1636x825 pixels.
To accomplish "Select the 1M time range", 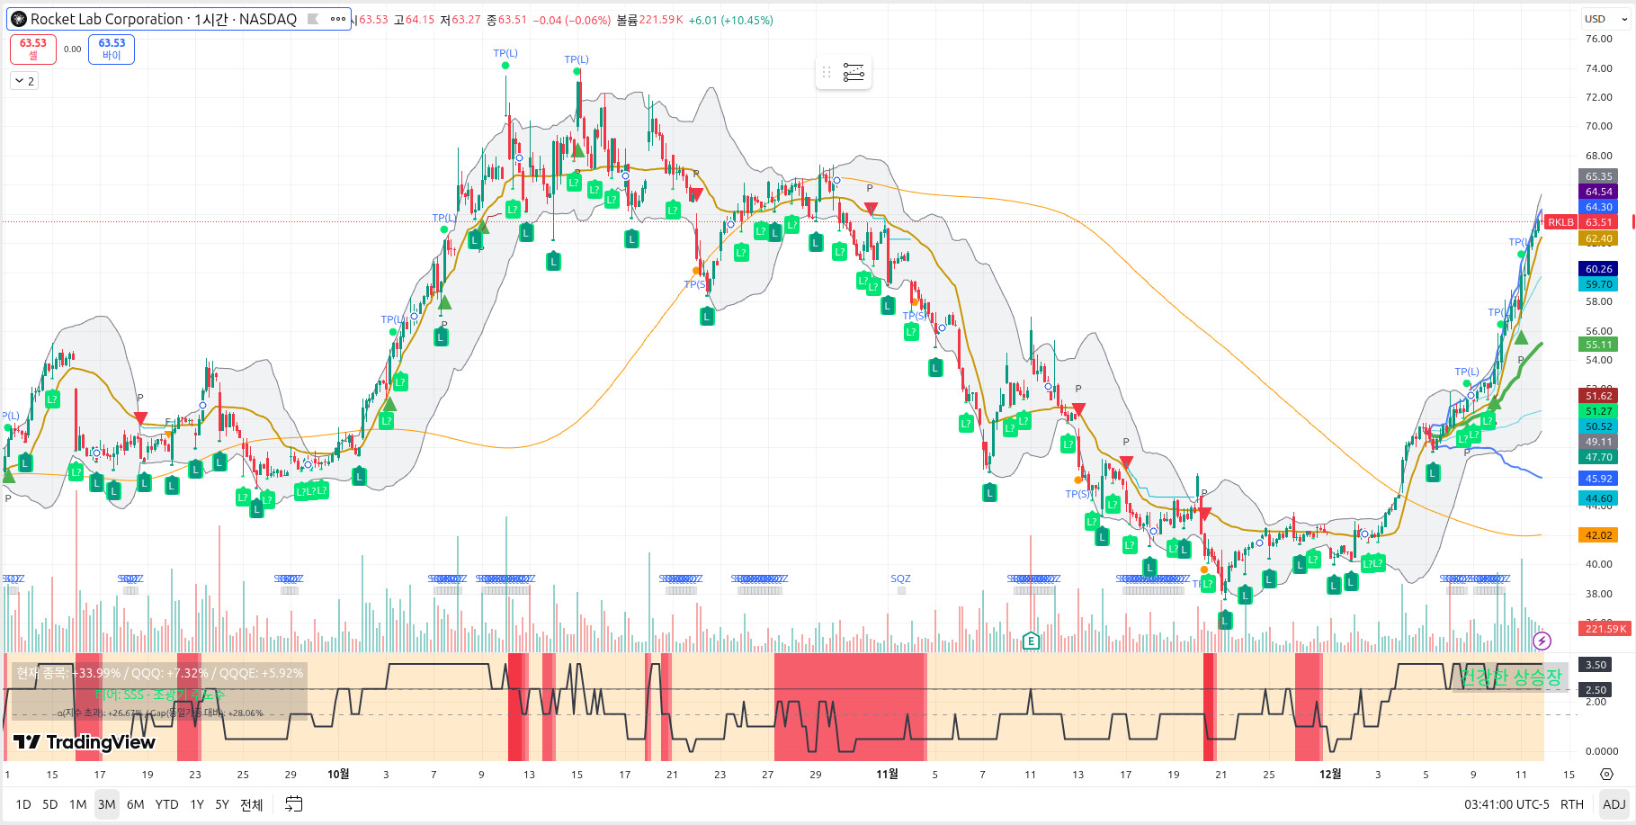I will tap(78, 804).
